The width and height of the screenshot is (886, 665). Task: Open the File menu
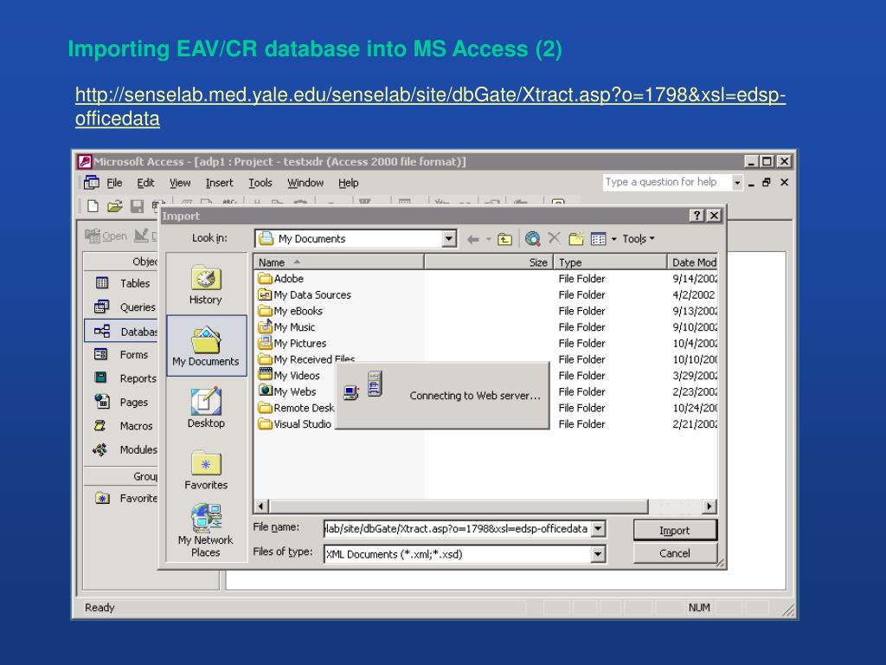[x=114, y=183]
